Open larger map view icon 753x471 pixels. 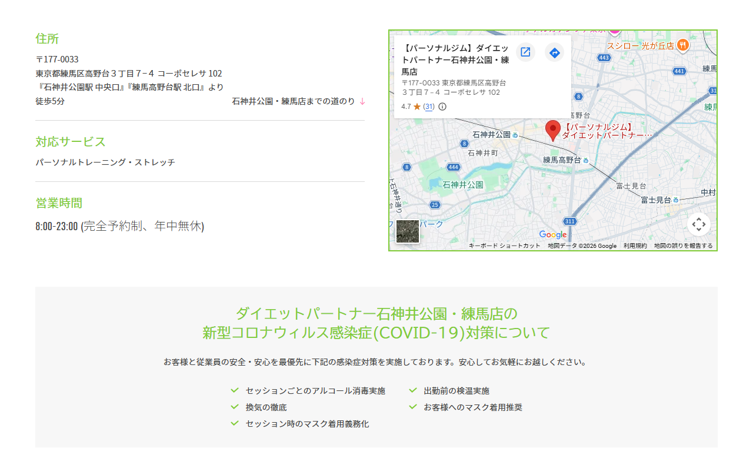pos(525,52)
